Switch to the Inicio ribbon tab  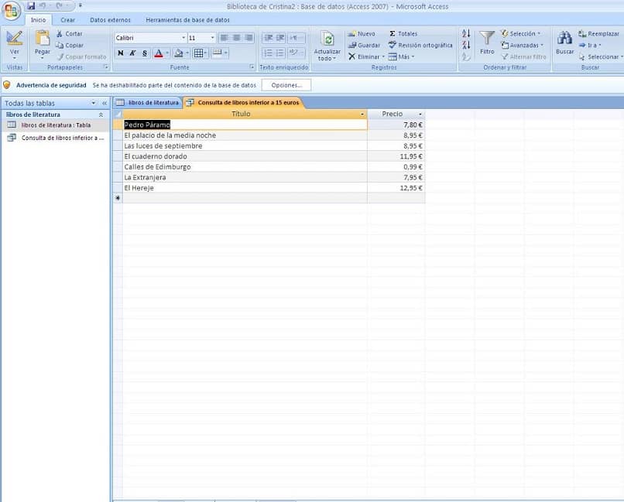(38, 20)
